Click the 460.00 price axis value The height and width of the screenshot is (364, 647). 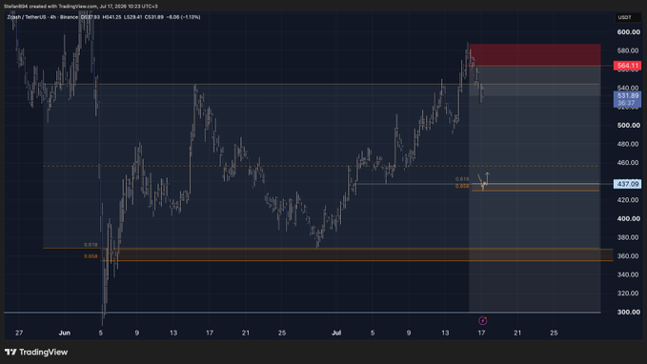(x=629, y=163)
